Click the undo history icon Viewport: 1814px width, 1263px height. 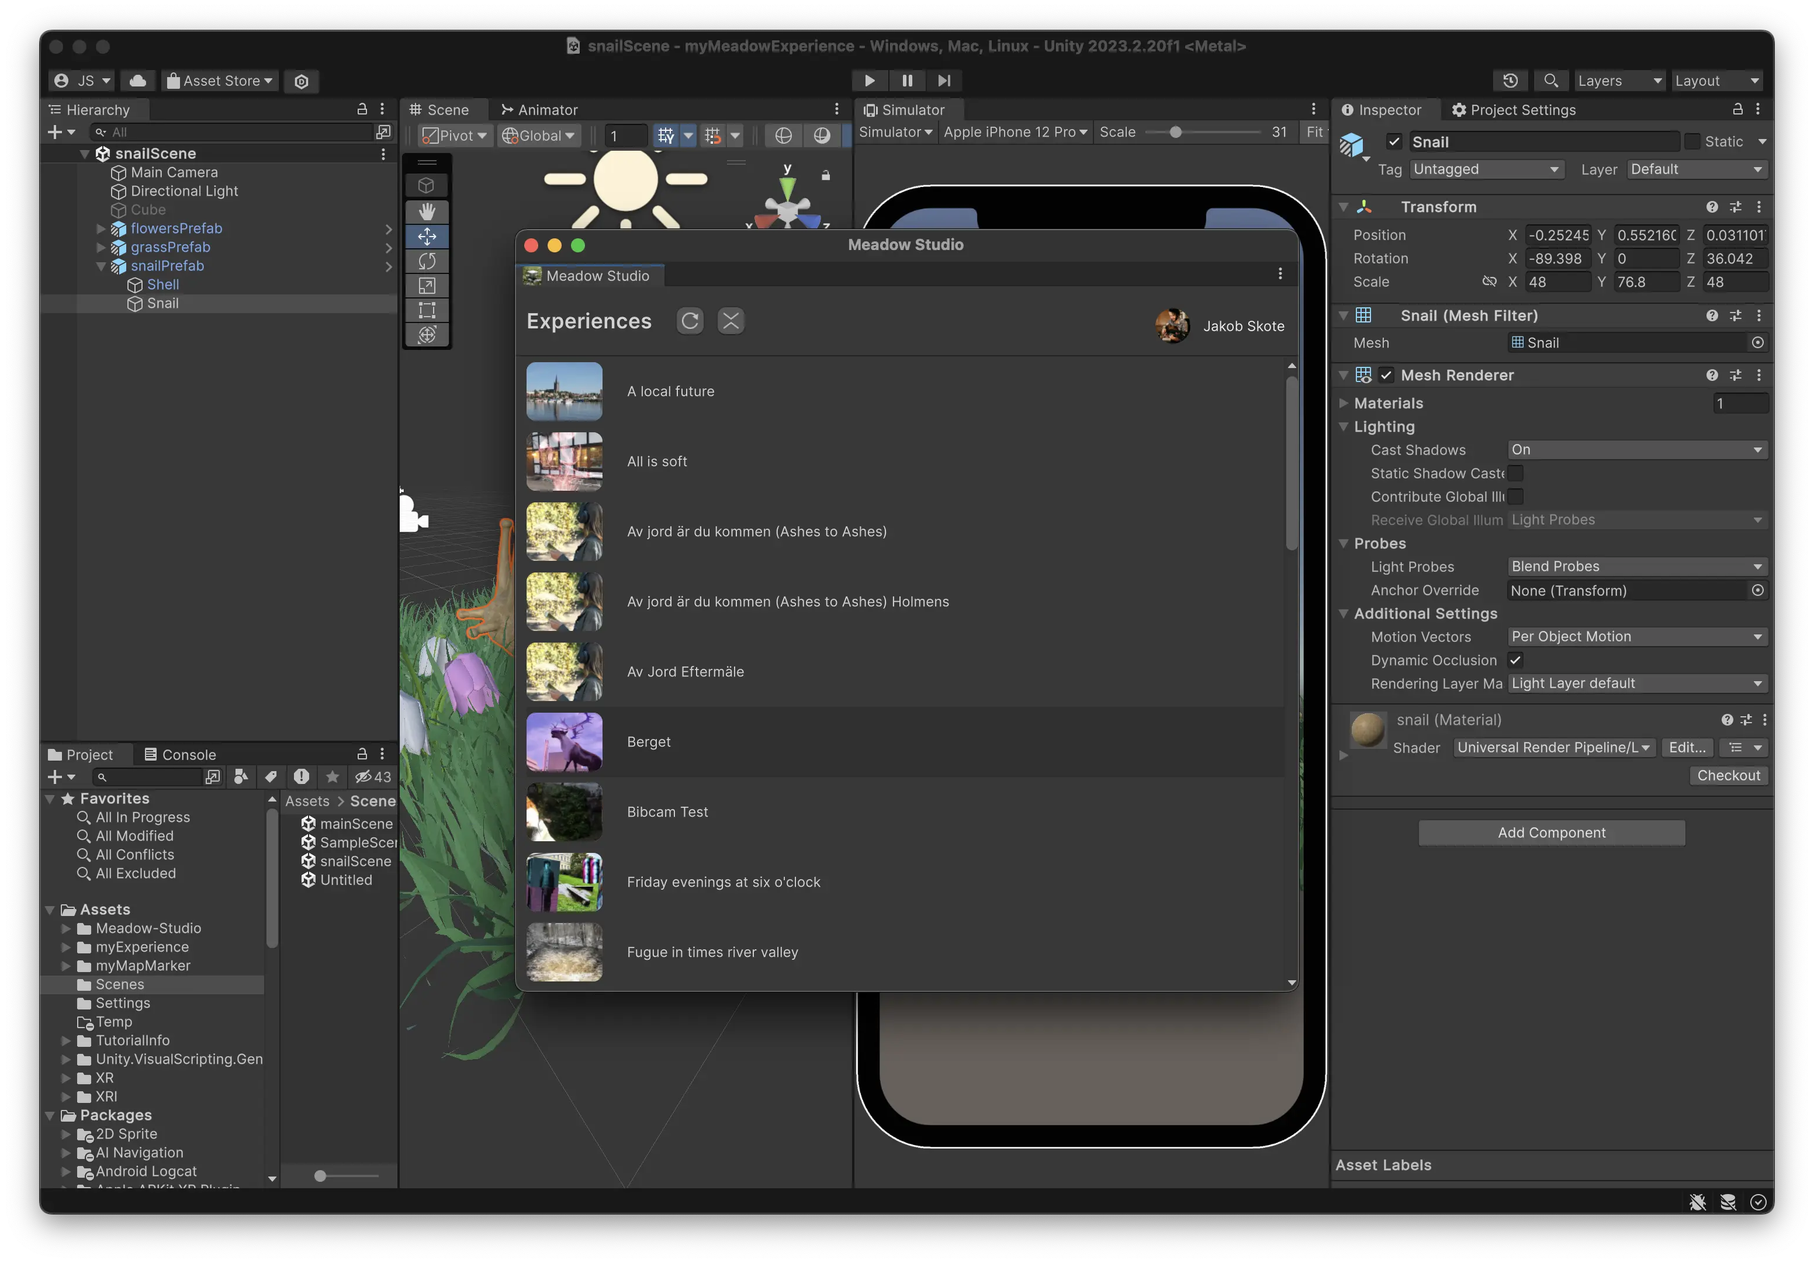click(1510, 81)
